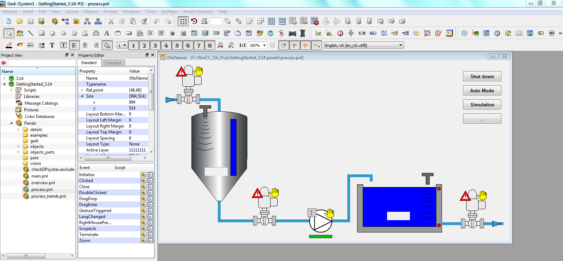Switch to the Extended tab

[x=113, y=63]
